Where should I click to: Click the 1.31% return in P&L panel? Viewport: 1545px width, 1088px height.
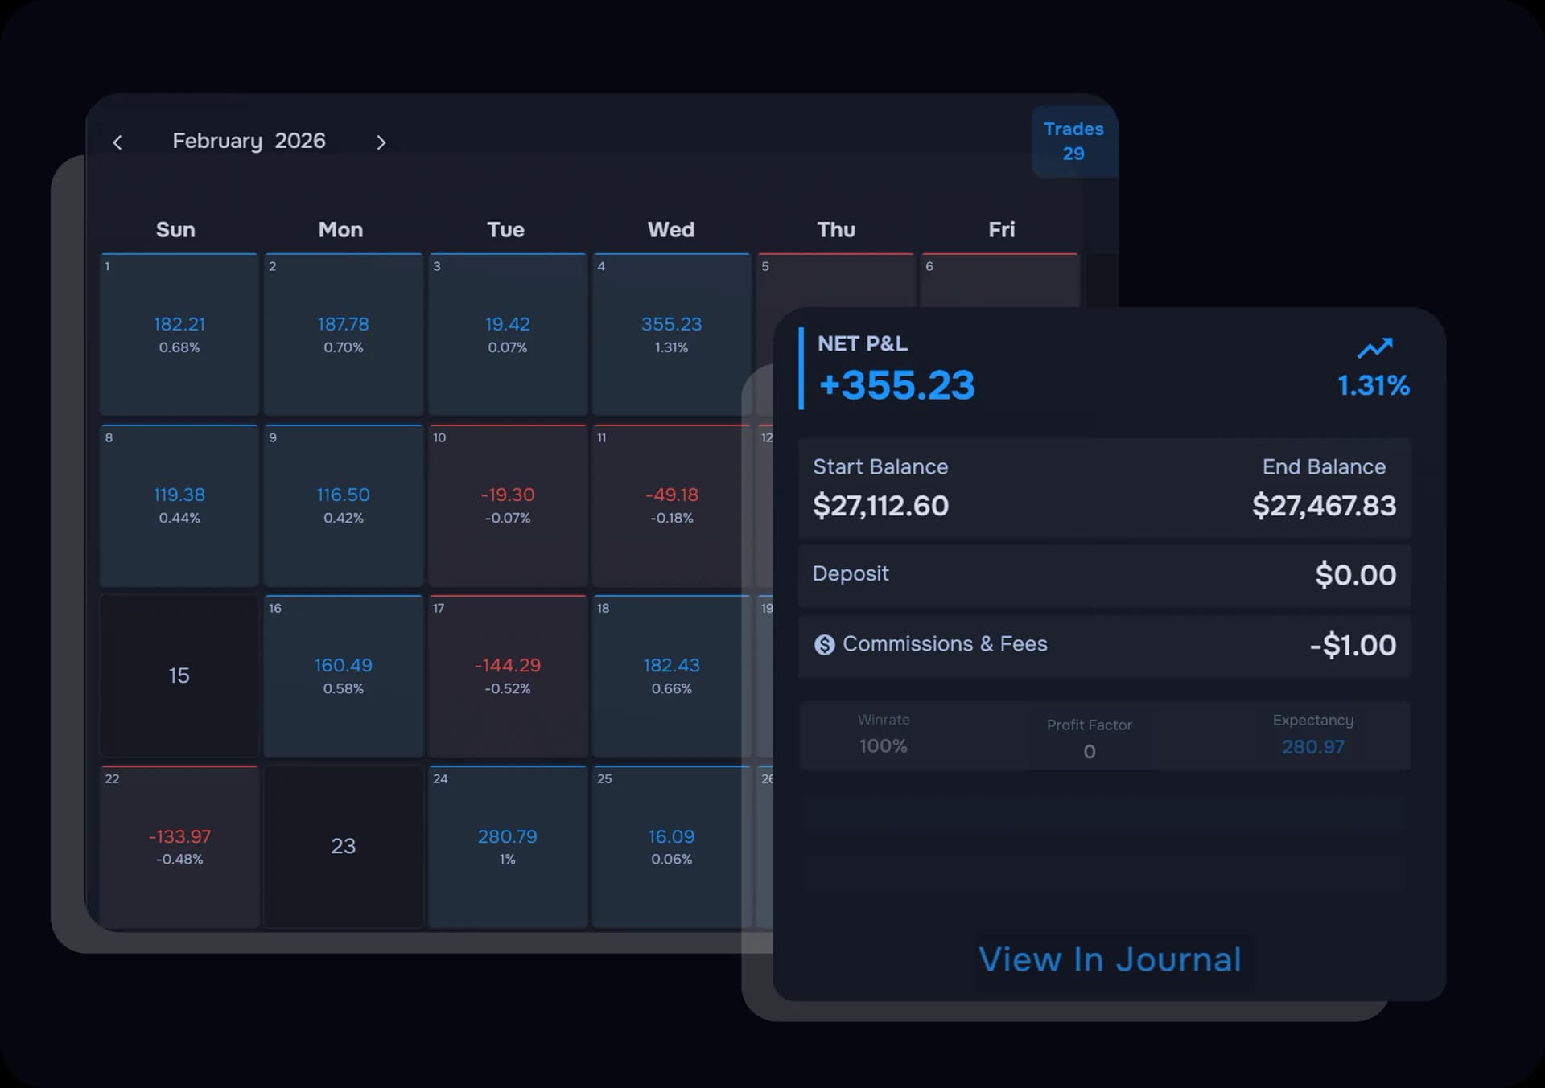click(x=1373, y=386)
